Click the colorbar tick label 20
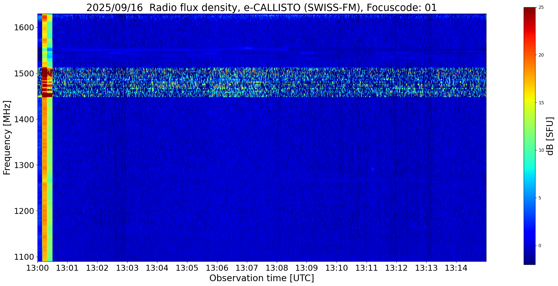558x286 pixels. coord(541,55)
